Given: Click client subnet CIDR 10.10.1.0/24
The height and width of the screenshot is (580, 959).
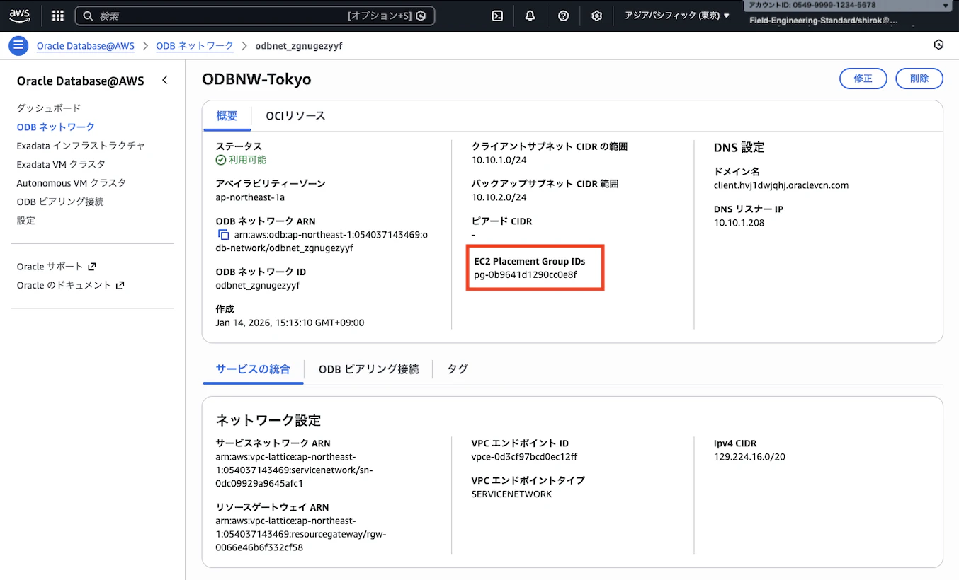Looking at the screenshot, I should [x=499, y=160].
